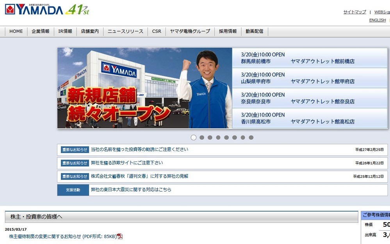390x244 pixels.
Task: Select the HOME menu item
Action: pyautogui.click(x=15, y=31)
